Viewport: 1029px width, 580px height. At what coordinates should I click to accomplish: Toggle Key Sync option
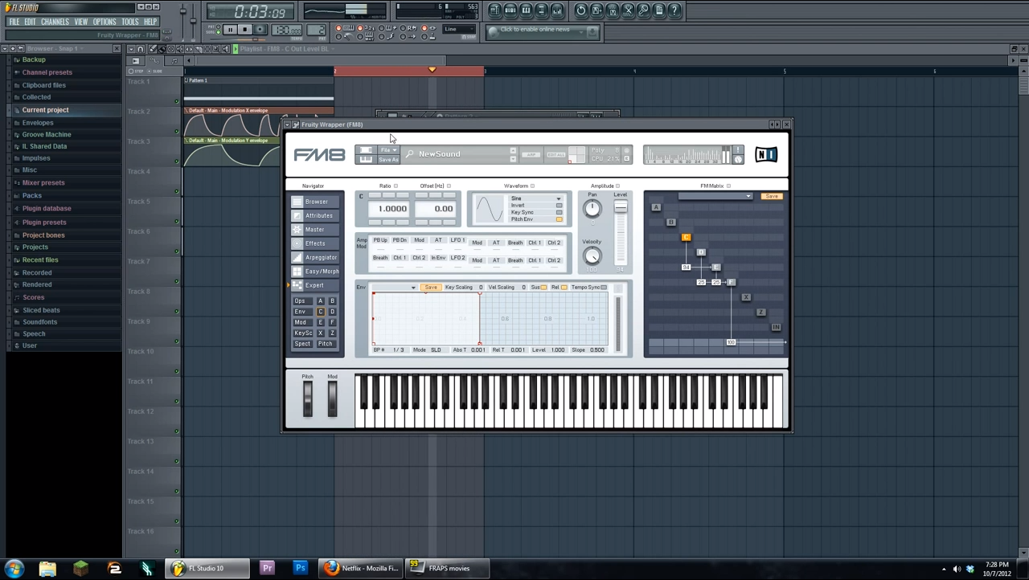click(560, 212)
